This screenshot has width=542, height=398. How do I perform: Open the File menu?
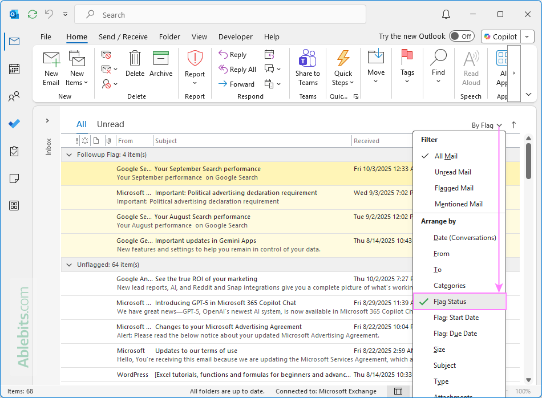(x=46, y=36)
